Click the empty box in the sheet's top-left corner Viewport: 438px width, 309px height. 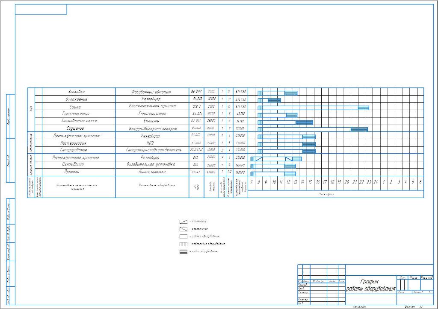coord(41,9)
